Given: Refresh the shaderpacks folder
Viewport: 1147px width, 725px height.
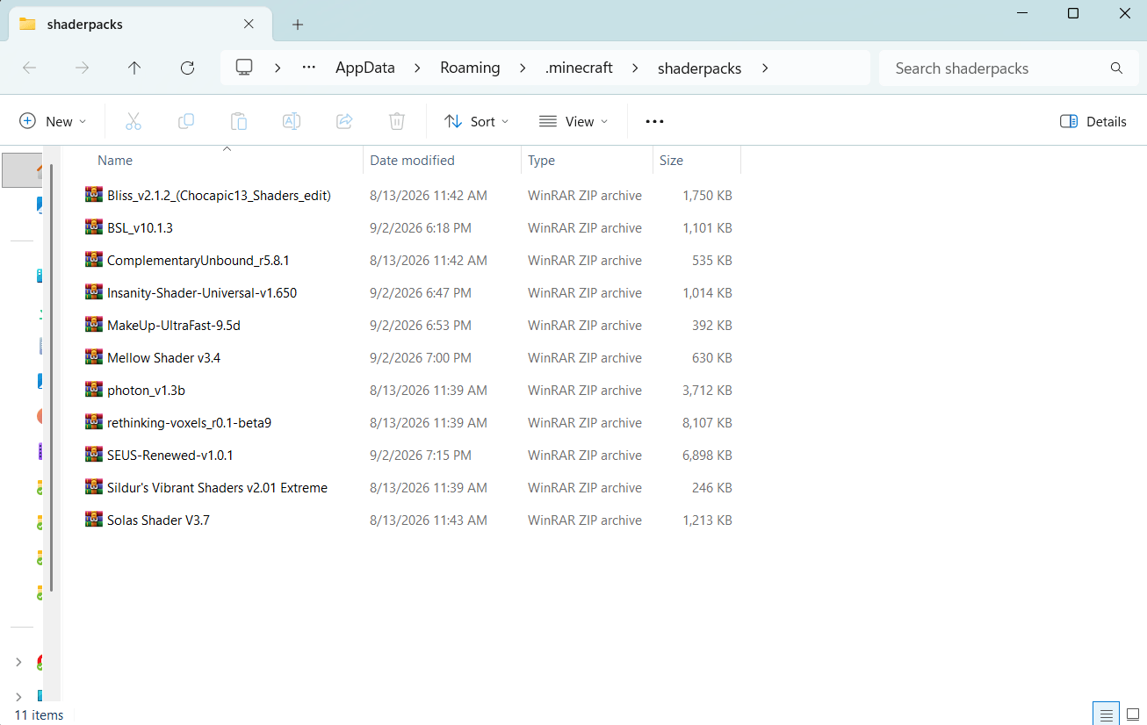Looking at the screenshot, I should click(187, 68).
